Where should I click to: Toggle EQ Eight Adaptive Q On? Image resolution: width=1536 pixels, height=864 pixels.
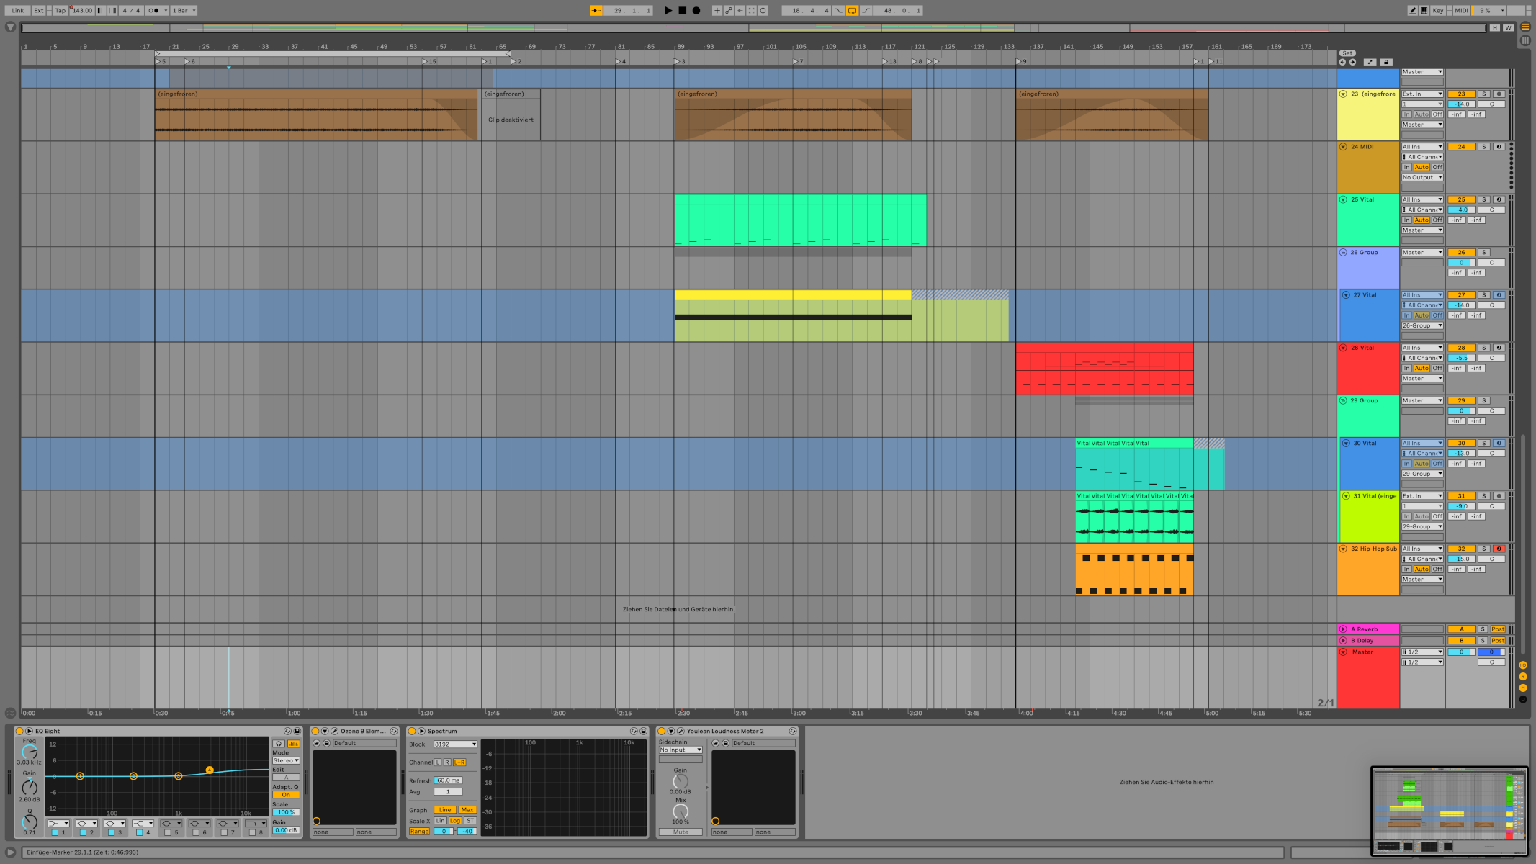click(286, 795)
